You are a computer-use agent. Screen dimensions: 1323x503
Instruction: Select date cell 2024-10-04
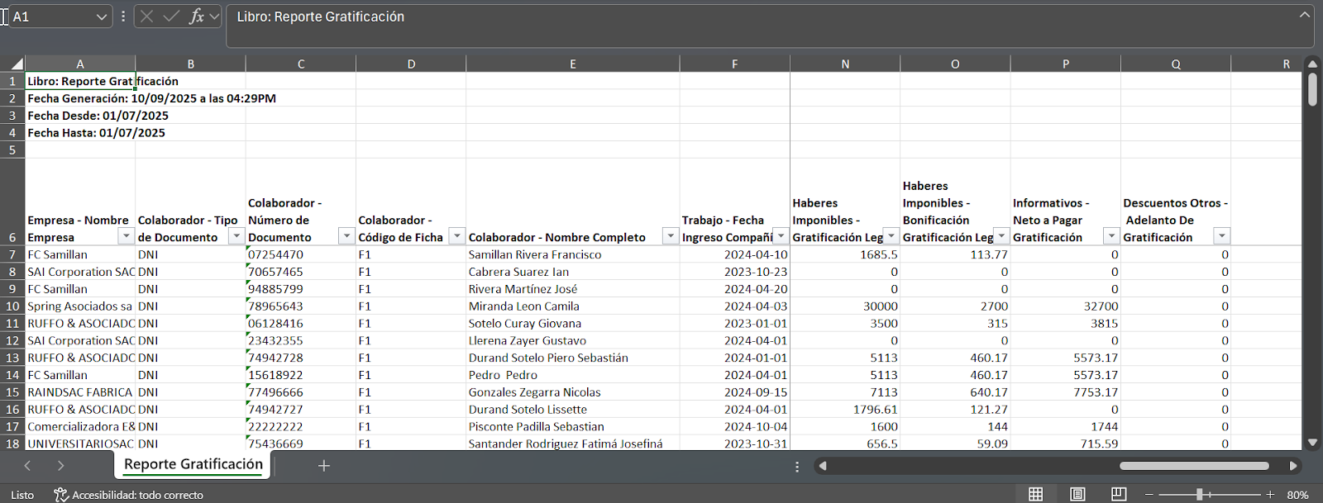pyautogui.click(x=735, y=427)
